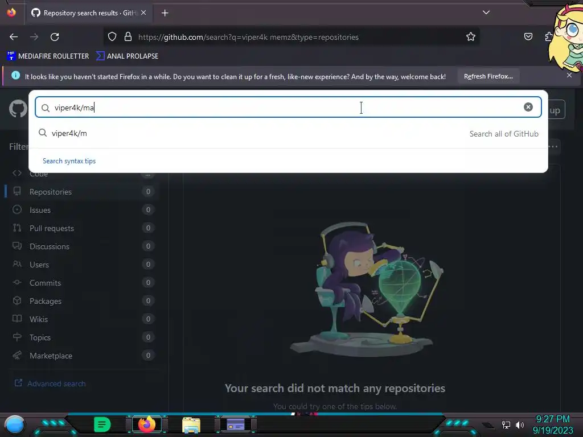The width and height of the screenshot is (583, 437).
Task: Open a new tab with plus button
Action: [165, 13]
